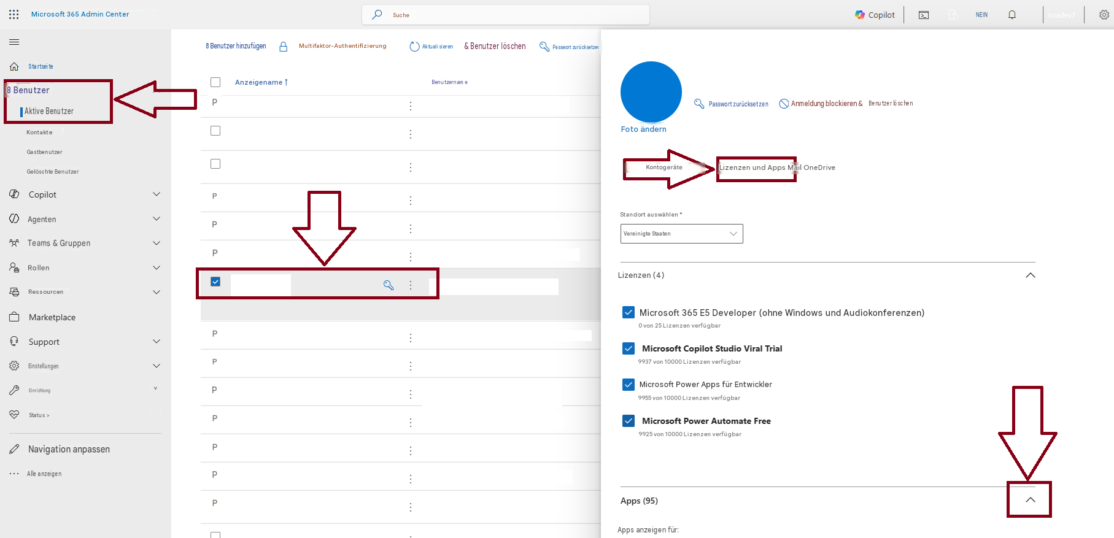This screenshot has height=538, width=1114.
Task: Click into the Suche search box
Action: click(x=506, y=15)
